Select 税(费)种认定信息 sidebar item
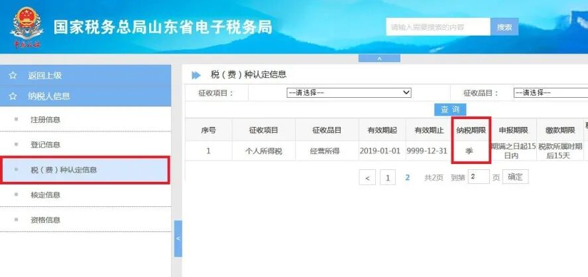The image size is (588, 277). 86,170
